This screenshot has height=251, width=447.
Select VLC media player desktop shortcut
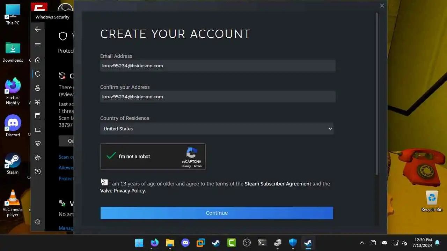13,203
